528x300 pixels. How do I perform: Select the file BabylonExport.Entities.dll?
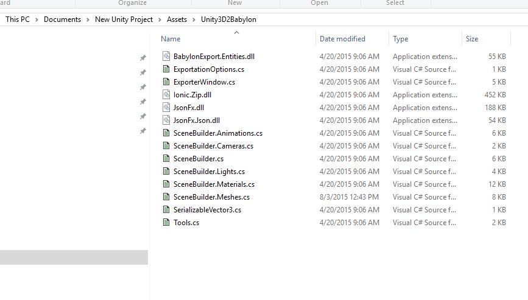point(214,57)
